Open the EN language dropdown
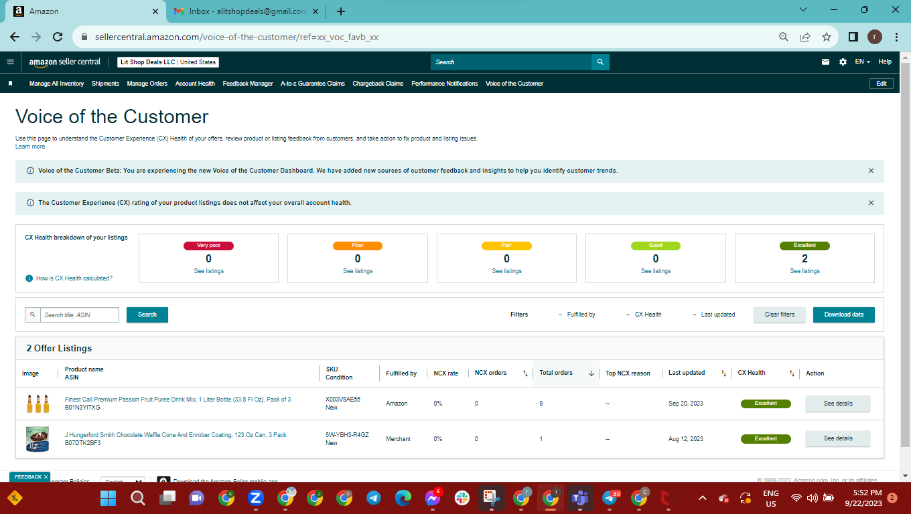This screenshot has width=911, height=514. (862, 62)
